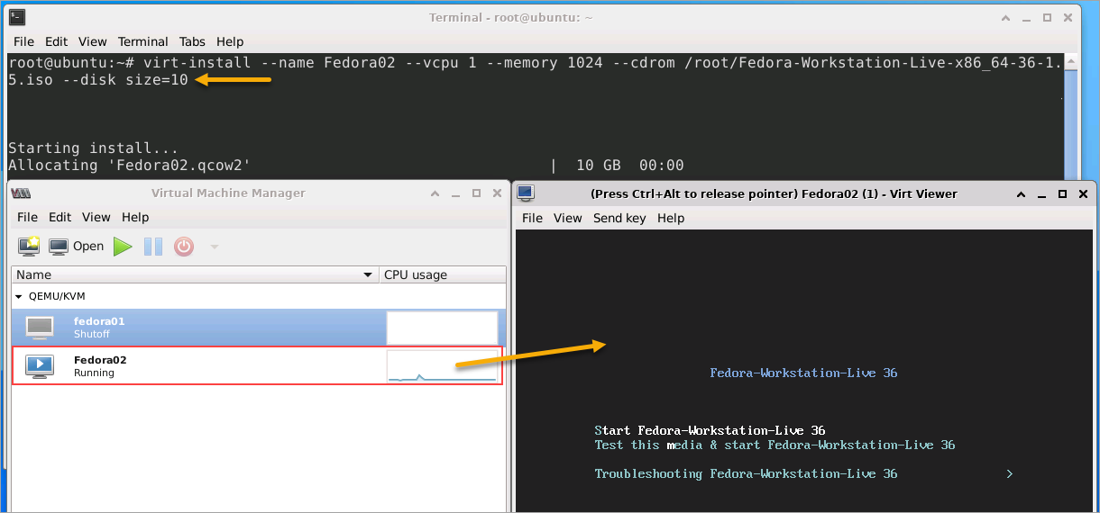Select Troubleshooting Fedora-Workstation-Live 36 entry
Viewport: 1100px width, 513px height.
(747, 473)
